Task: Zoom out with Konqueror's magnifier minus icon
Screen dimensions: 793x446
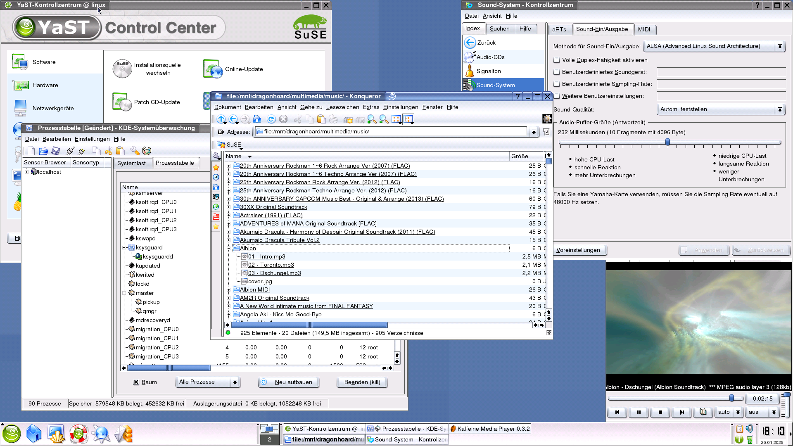Action: pos(384,119)
